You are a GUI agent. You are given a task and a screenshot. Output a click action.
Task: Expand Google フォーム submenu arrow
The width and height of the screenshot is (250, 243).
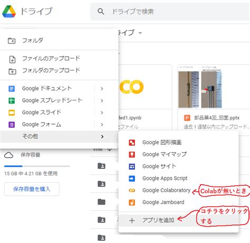[x=102, y=125]
